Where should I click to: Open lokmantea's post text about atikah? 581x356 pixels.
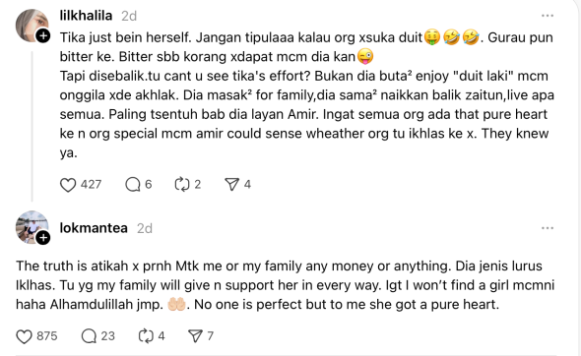pyautogui.click(x=286, y=285)
